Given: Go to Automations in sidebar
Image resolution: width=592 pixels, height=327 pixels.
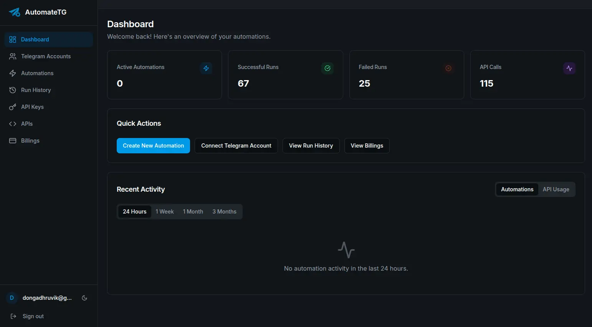Looking at the screenshot, I should coord(49,73).
